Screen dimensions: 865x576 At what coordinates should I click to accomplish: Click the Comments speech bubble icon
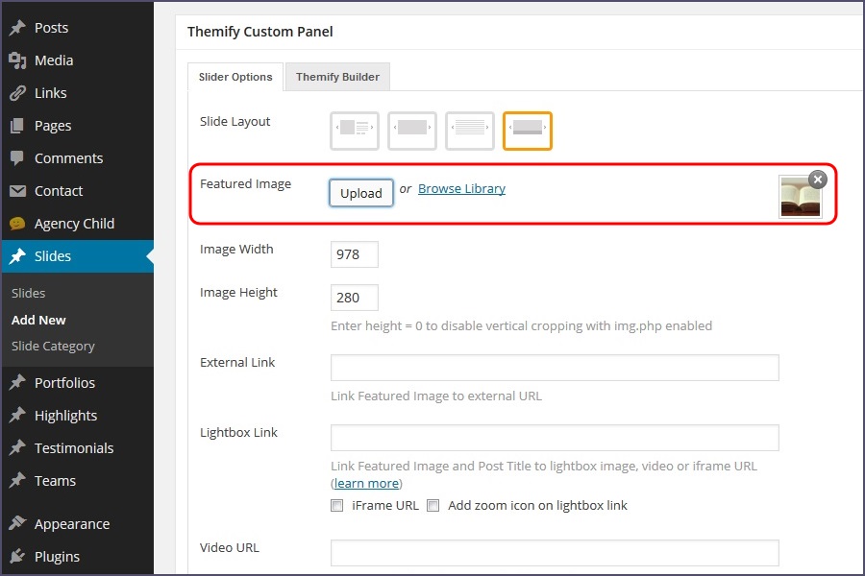(17, 158)
